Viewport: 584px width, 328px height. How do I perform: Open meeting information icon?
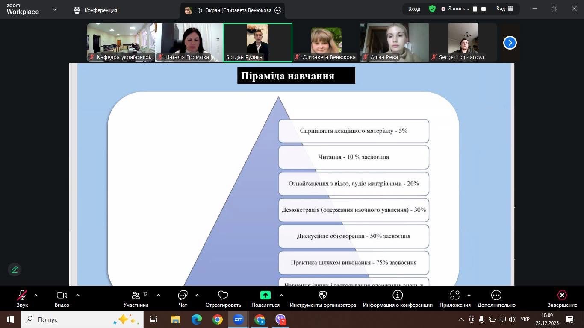coord(398,296)
